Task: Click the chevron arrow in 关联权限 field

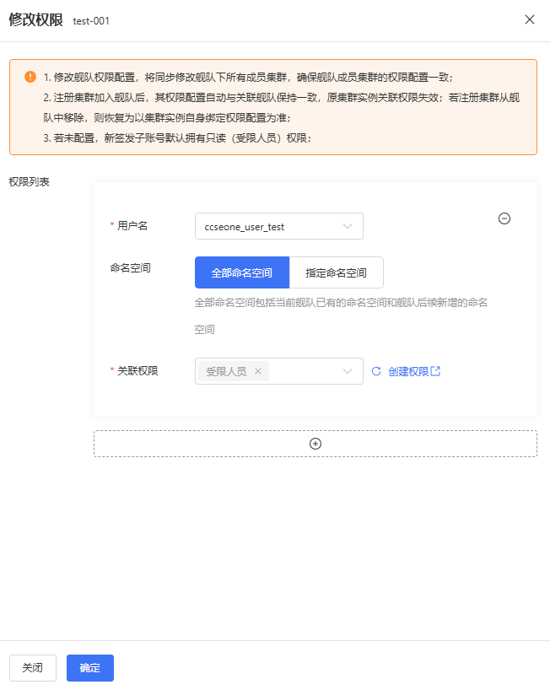Action: click(348, 371)
